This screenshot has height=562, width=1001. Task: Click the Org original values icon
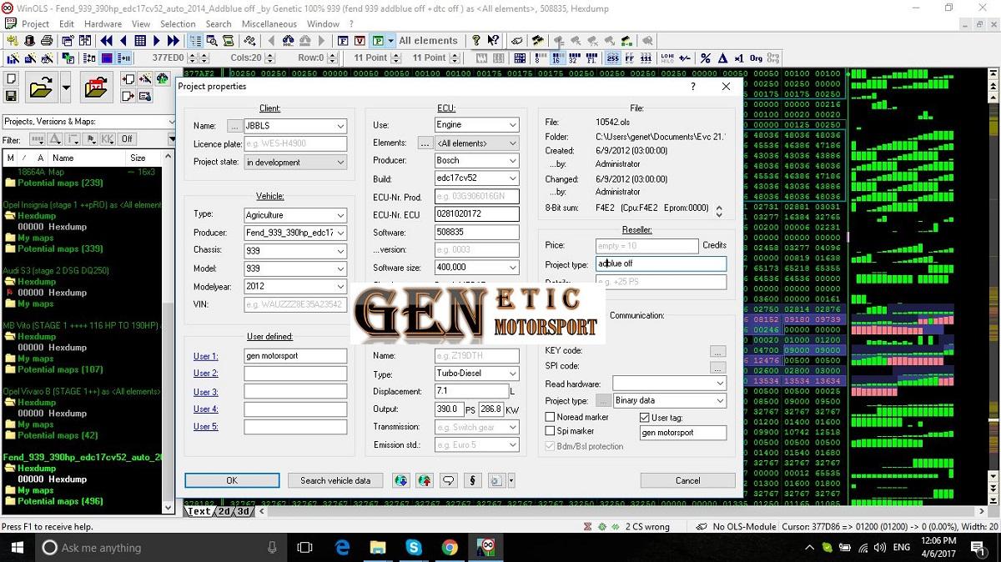[x=756, y=58]
